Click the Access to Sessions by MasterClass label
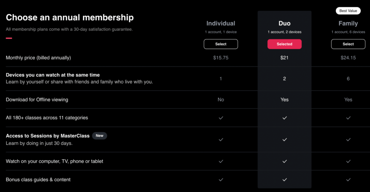The width and height of the screenshot is (370, 192). (x=48, y=136)
